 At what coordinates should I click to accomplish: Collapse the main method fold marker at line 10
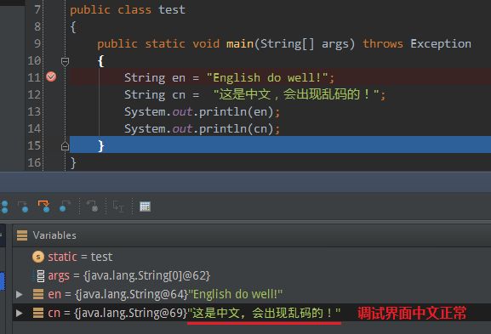[x=66, y=61]
